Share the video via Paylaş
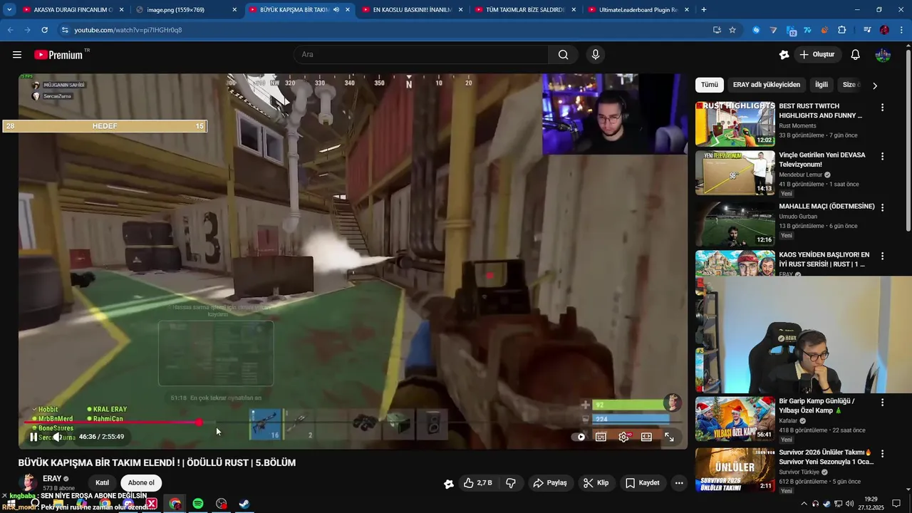Viewport: 912px width, 513px height. click(x=550, y=483)
